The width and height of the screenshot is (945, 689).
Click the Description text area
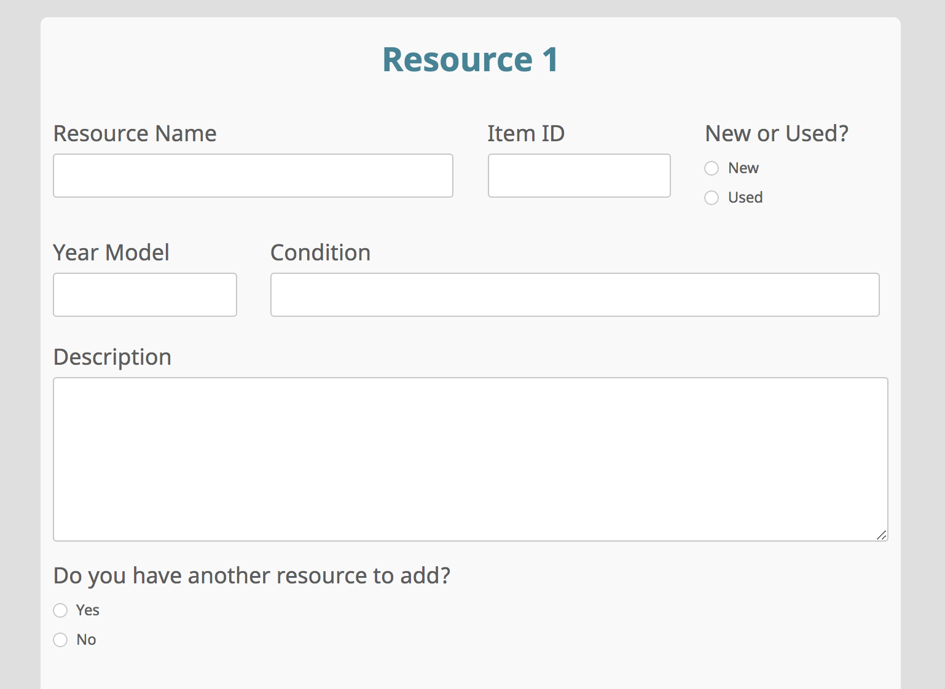470,457
